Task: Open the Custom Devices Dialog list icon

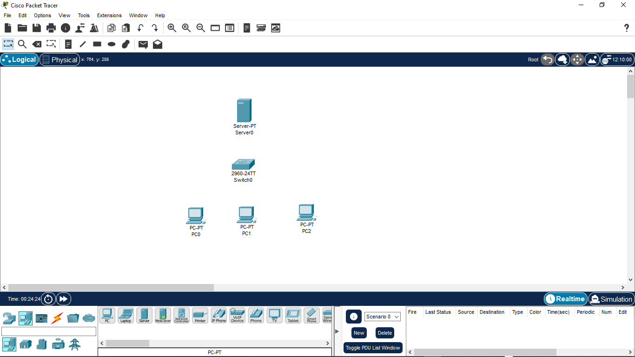Action: pyautogui.click(x=230, y=28)
